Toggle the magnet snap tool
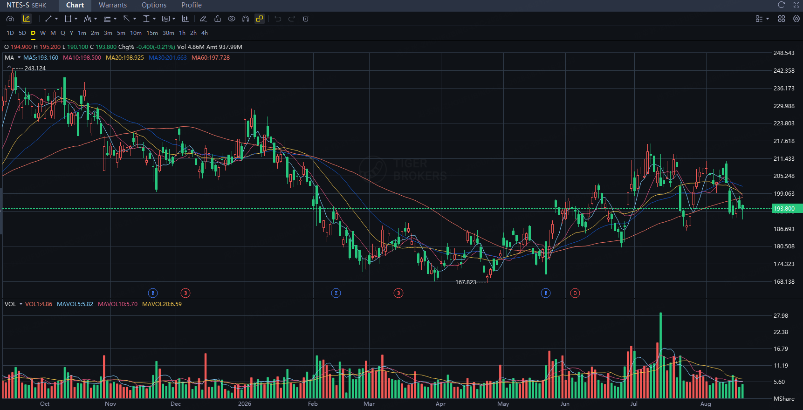Viewport: 803px width, 410px height. pos(246,19)
